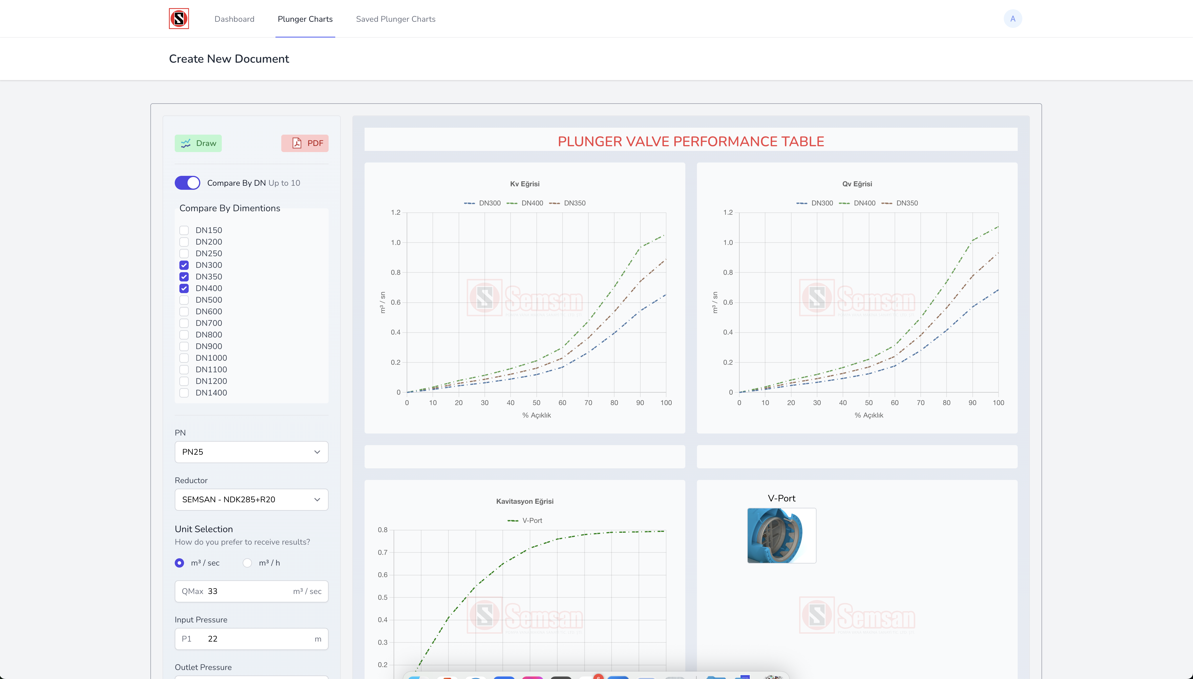Viewport: 1193px width, 679px height.
Task: Expand the Reductor SEMSAN - NDK285+R20 dropdown
Action: [251, 499]
